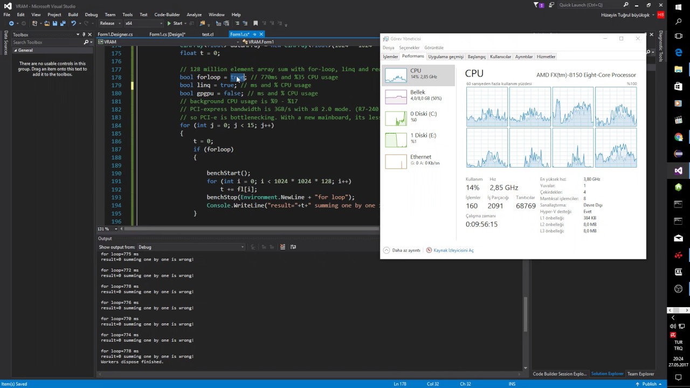Click the Publish button in status bar
The height and width of the screenshot is (388, 690).
tap(649, 384)
